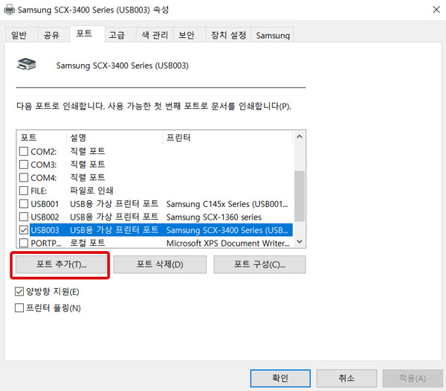Click 'COM2:' port name
The height and width of the screenshot is (391, 446).
(x=44, y=152)
